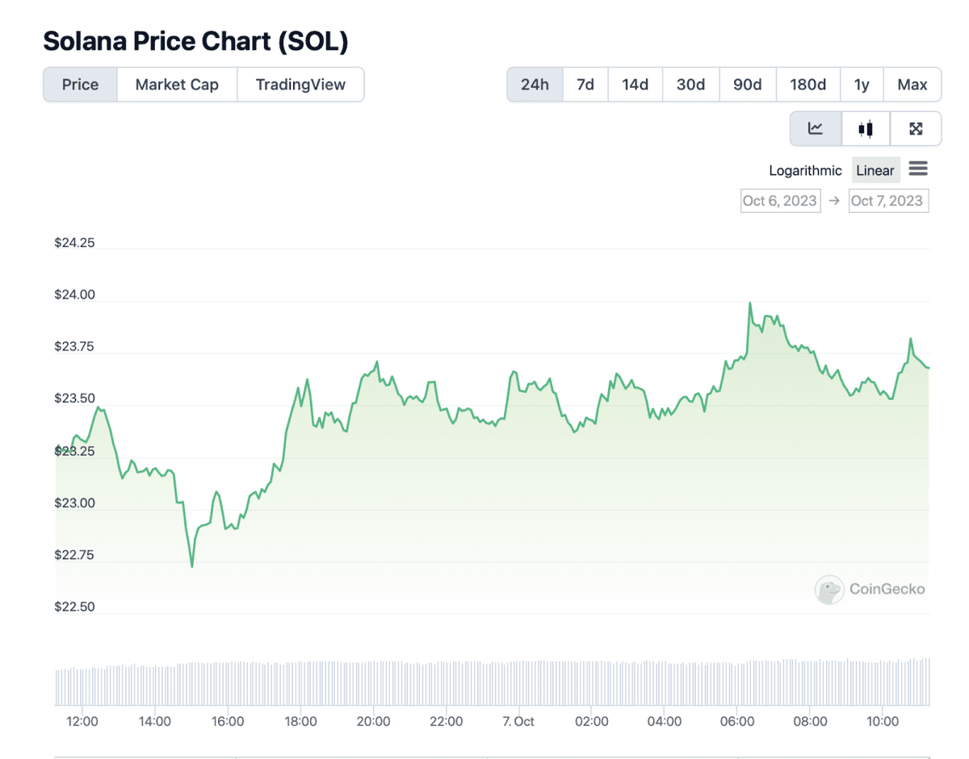Click the CoinGecko gecko logo watermark

click(828, 590)
